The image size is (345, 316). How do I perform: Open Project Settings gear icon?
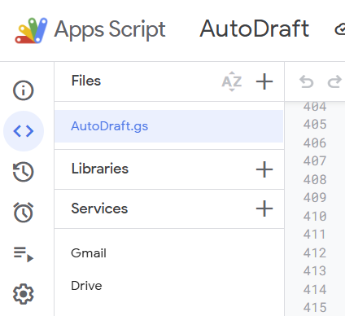click(x=24, y=294)
